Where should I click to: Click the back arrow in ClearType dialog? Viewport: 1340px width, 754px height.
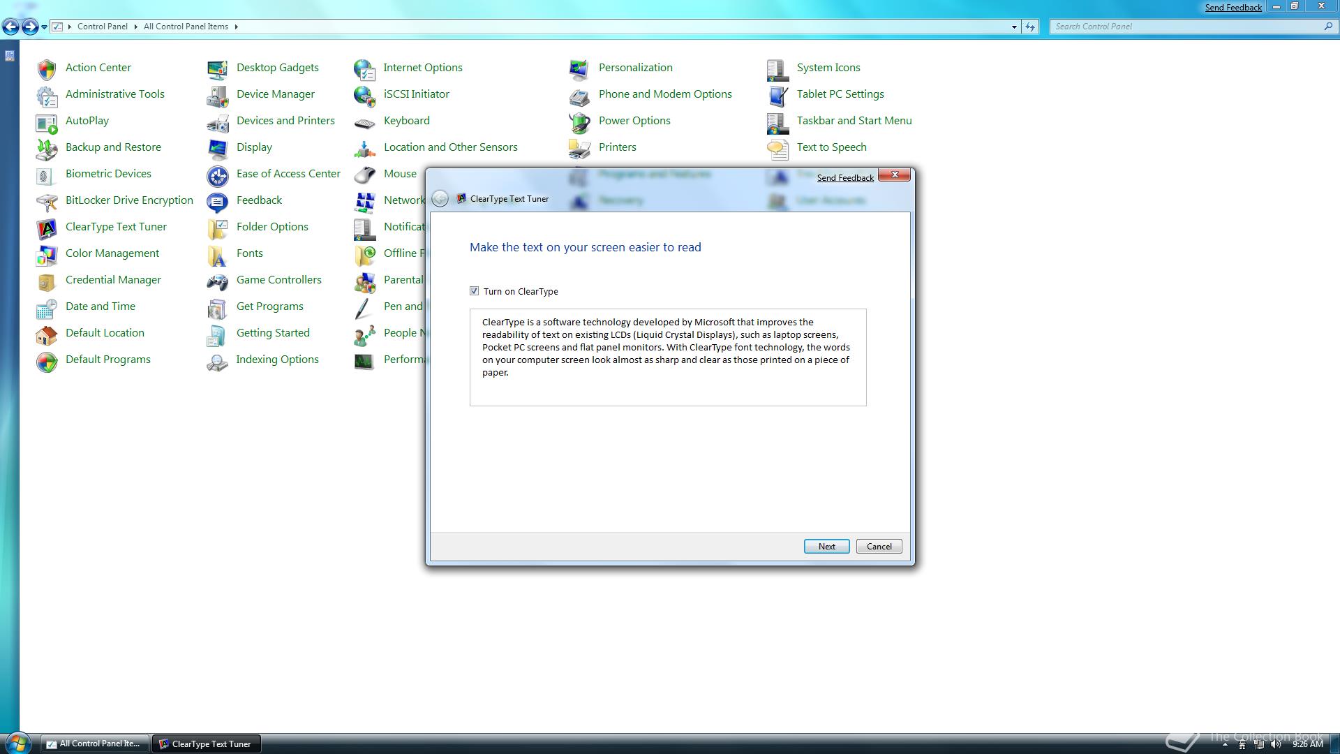point(440,199)
